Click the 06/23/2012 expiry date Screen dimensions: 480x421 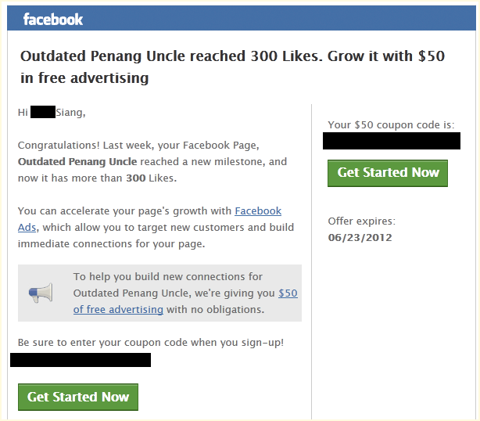click(x=360, y=237)
